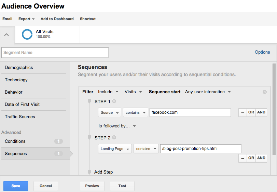Open the Visits scope dropdown

click(x=133, y=92)
